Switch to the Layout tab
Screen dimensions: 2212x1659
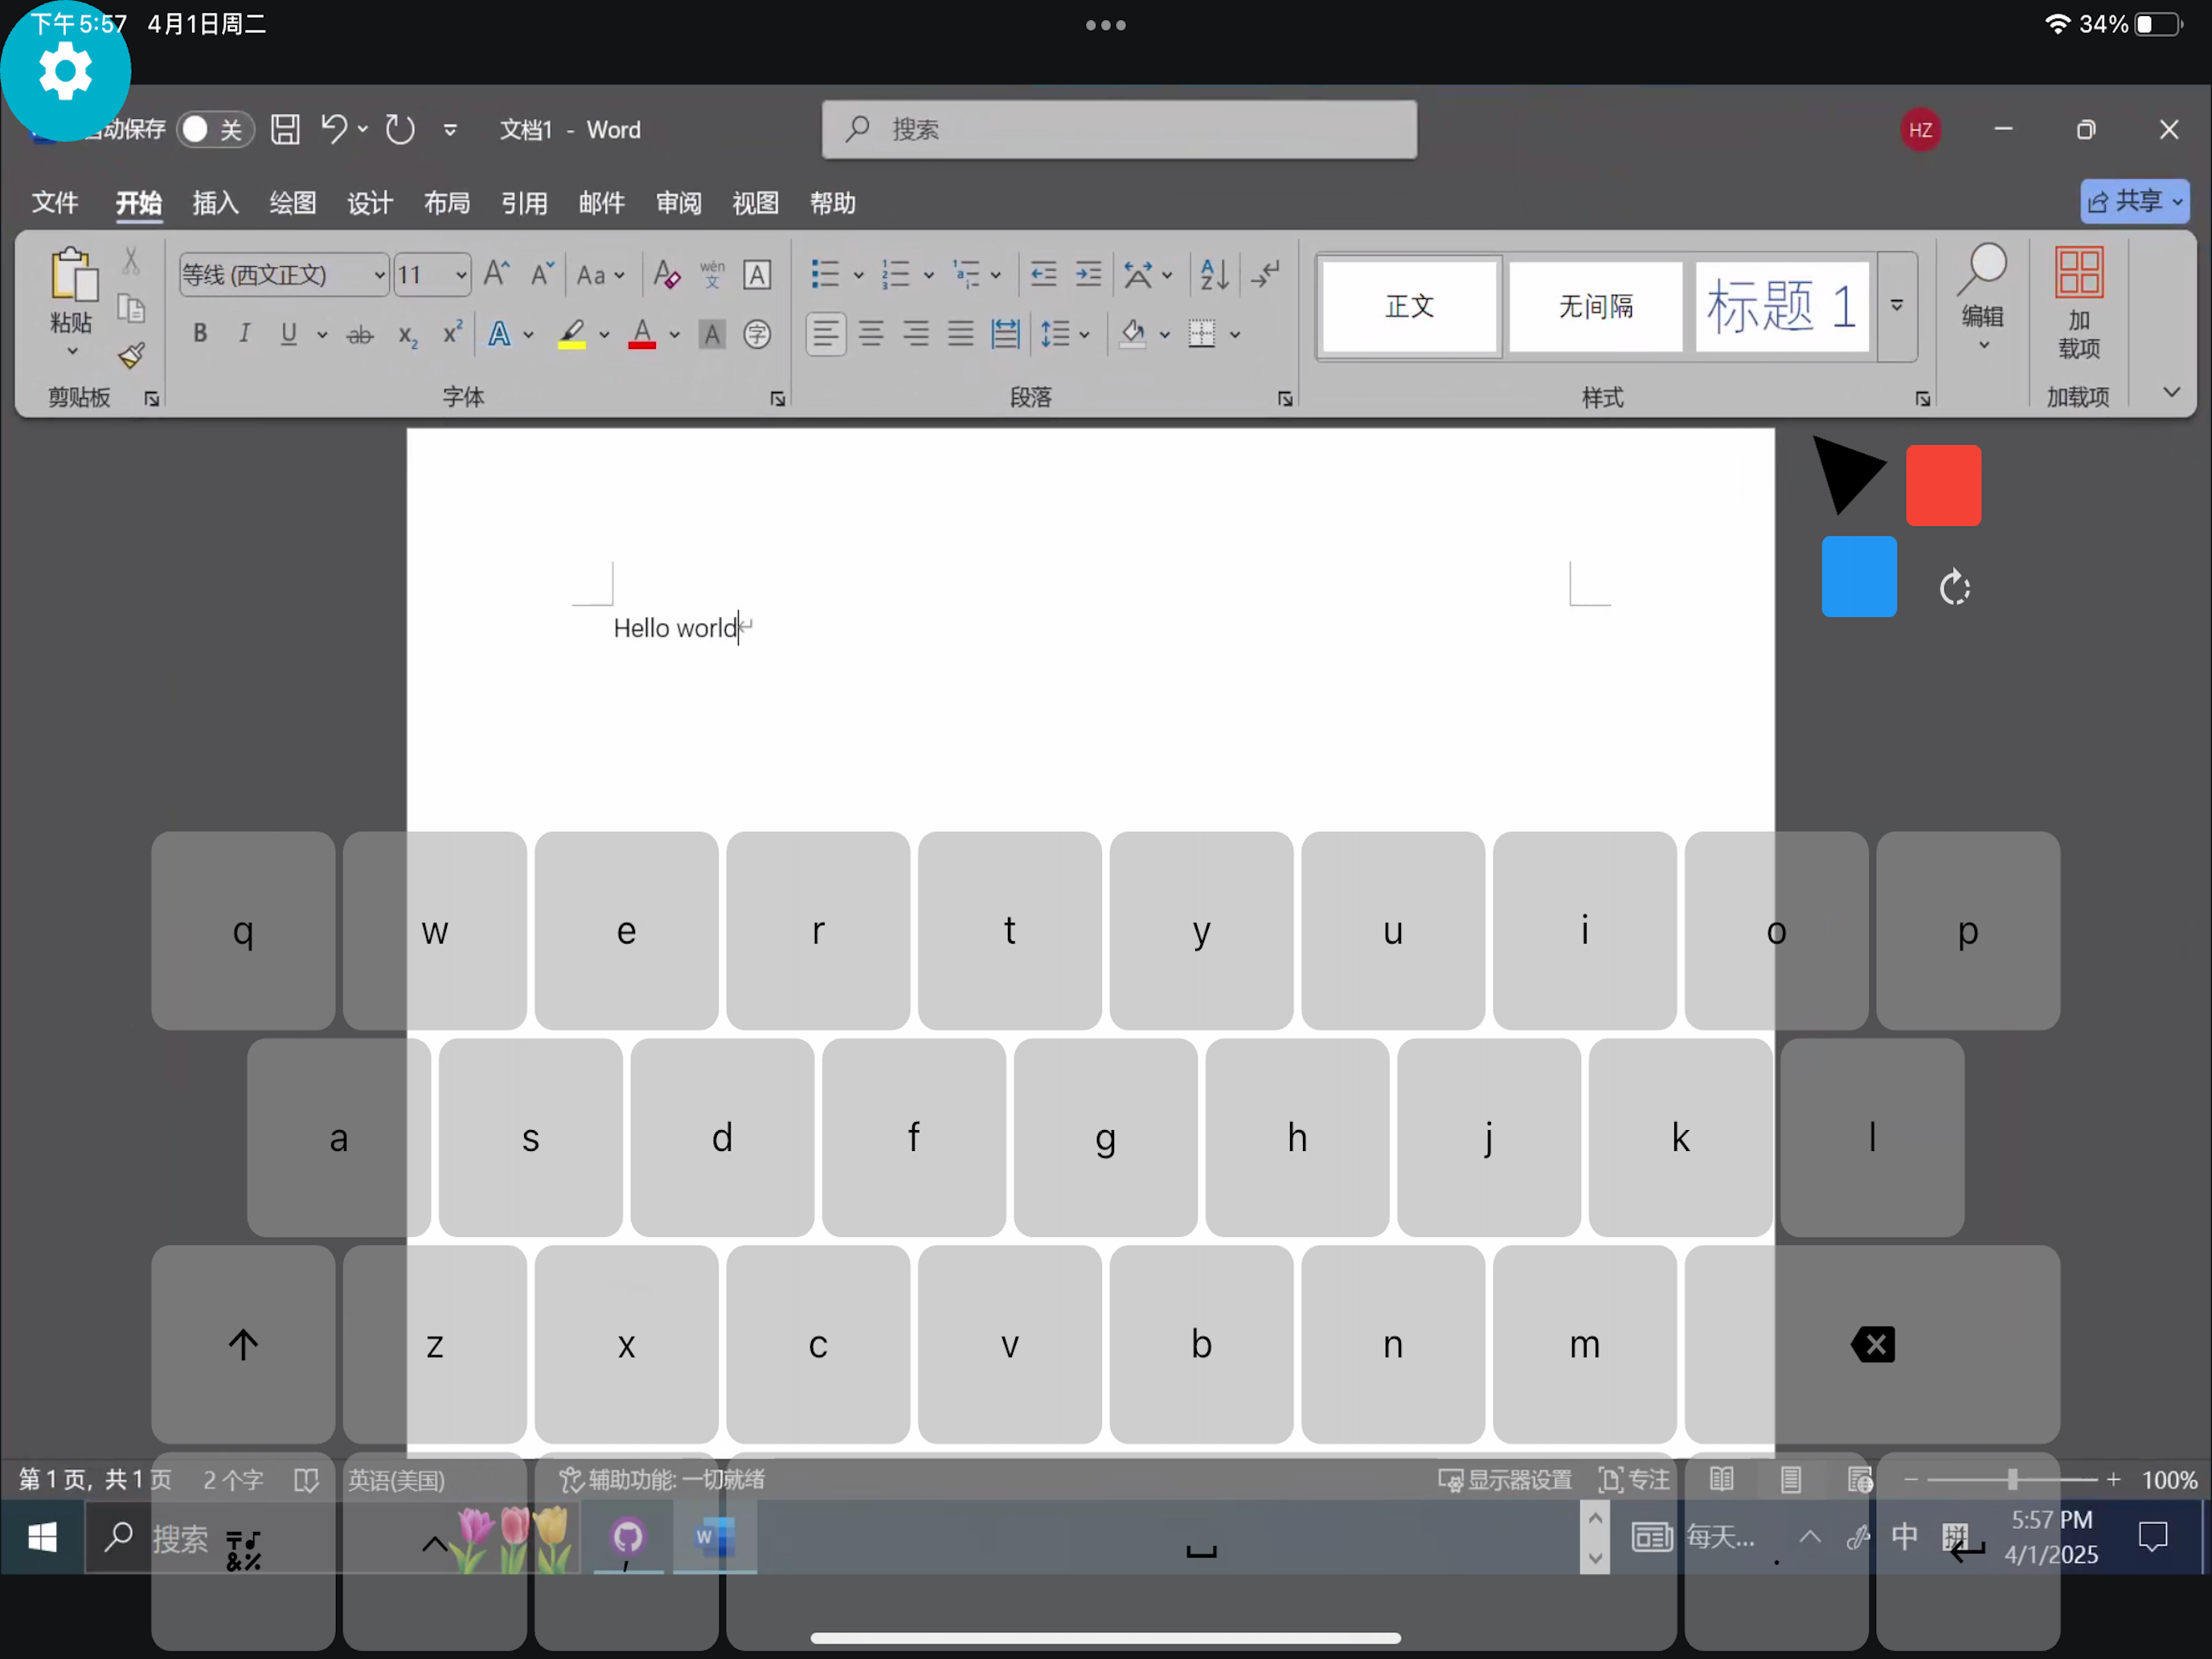(x=447, y=203)
